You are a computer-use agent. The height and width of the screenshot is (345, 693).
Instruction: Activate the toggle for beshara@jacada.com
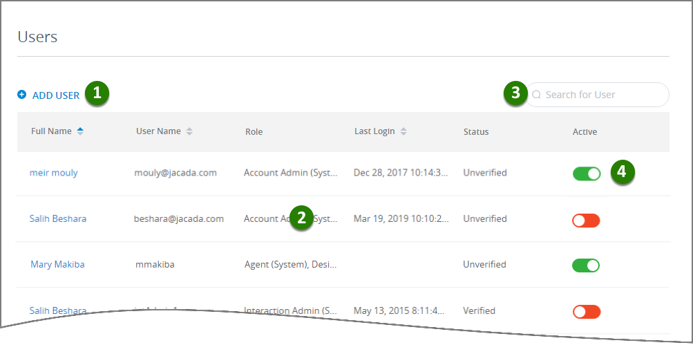pos(586,221)
